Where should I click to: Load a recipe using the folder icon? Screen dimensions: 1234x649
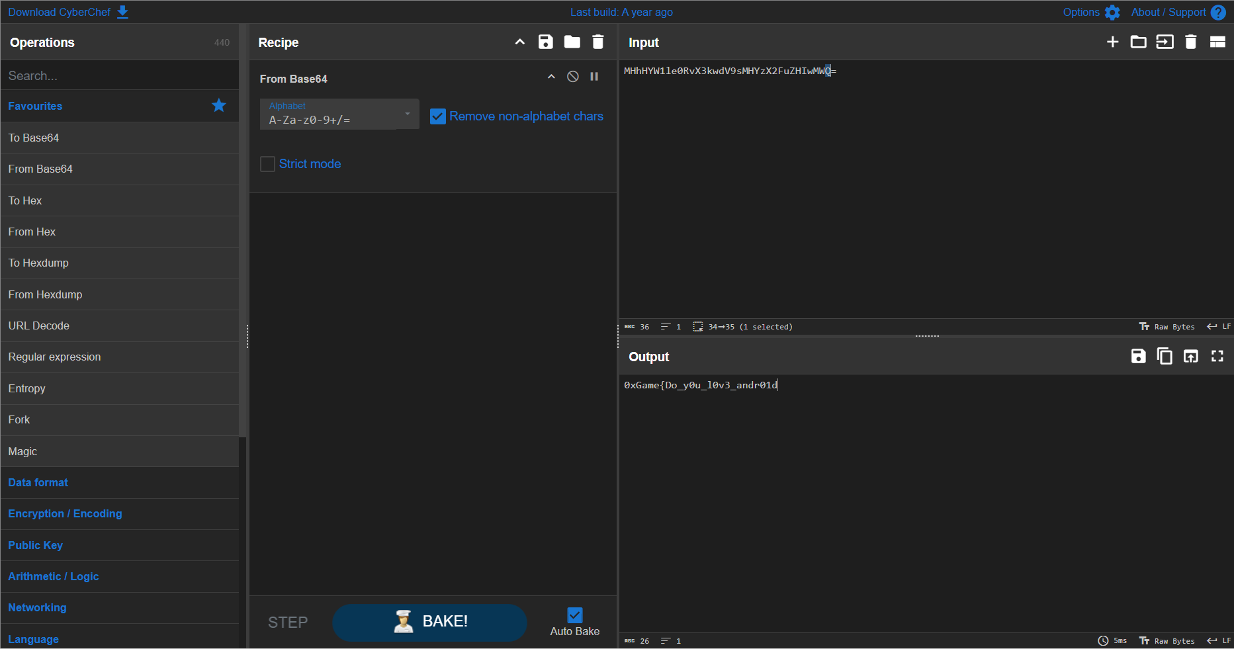click(x=572, y=42)
